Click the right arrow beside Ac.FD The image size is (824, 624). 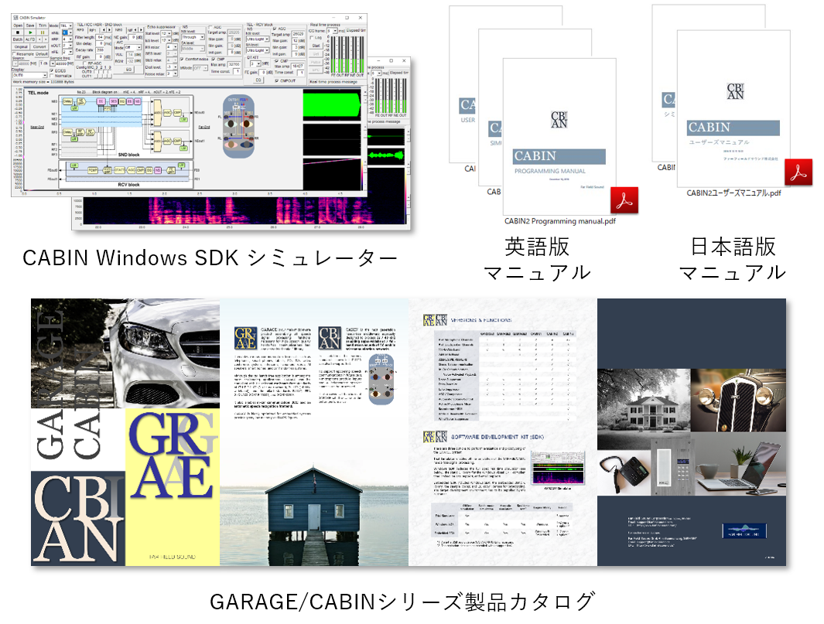point(46,39)
